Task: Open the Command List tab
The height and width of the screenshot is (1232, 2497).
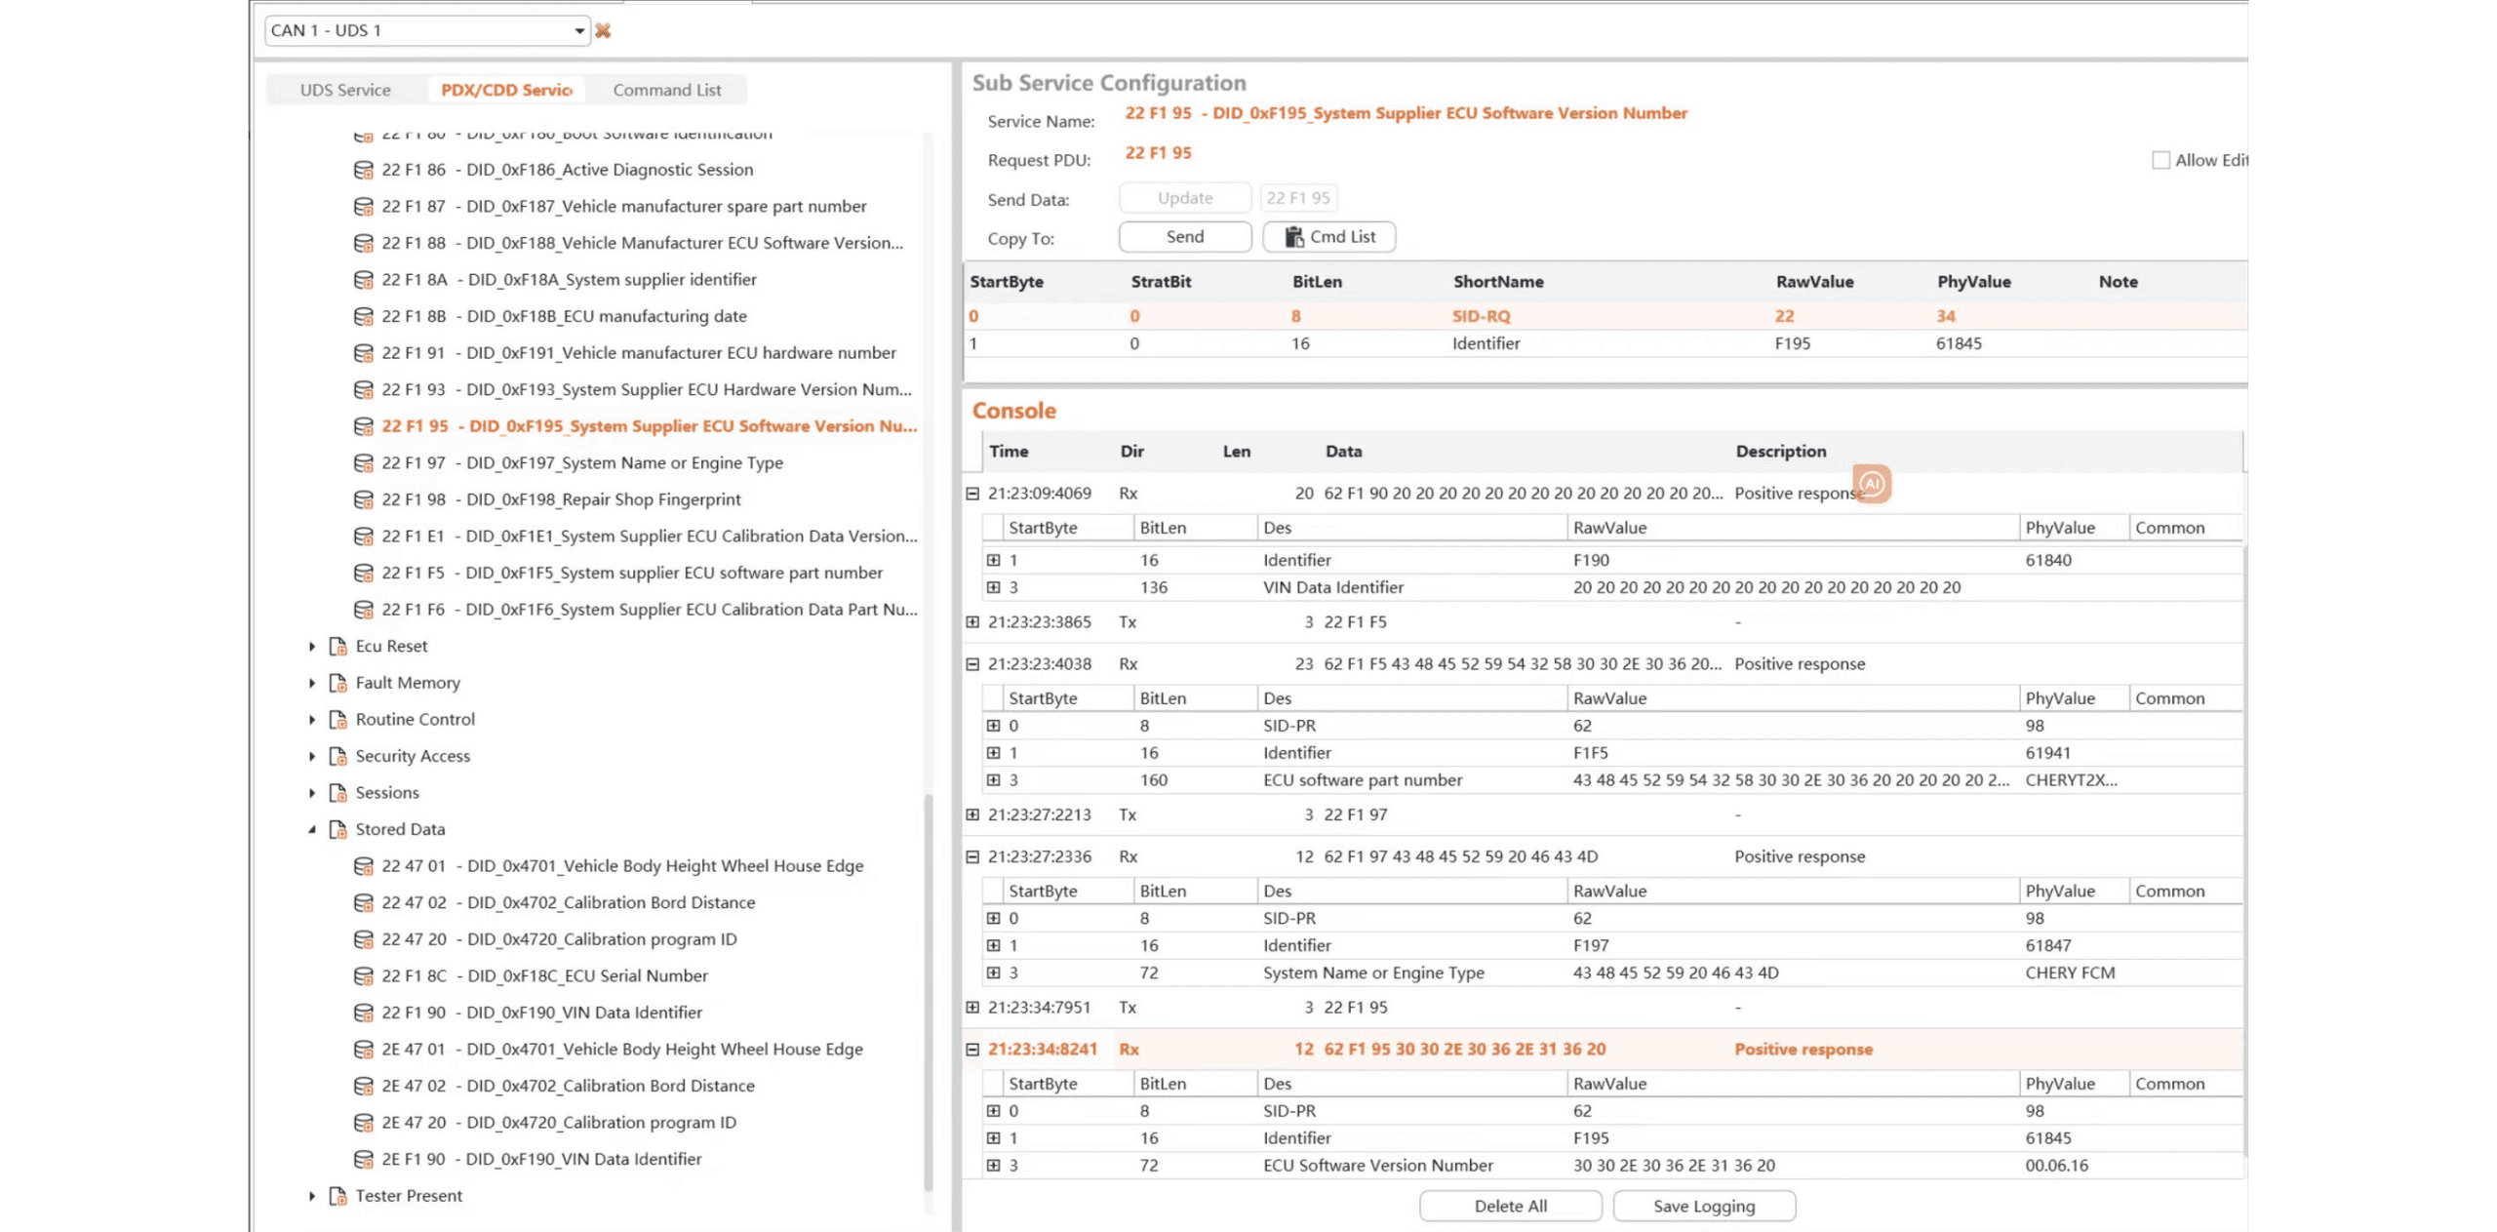Action: (666, 90)
